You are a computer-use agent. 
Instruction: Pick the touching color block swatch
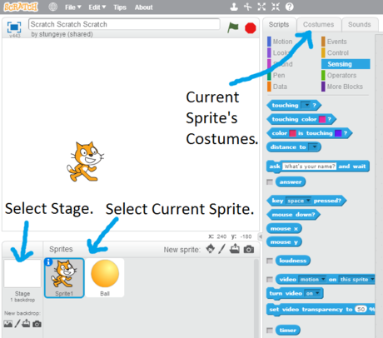pyautogui.click(x=322, y=119)
